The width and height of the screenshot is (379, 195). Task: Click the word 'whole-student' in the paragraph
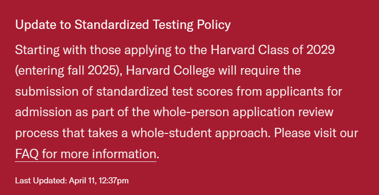[171, 133]
